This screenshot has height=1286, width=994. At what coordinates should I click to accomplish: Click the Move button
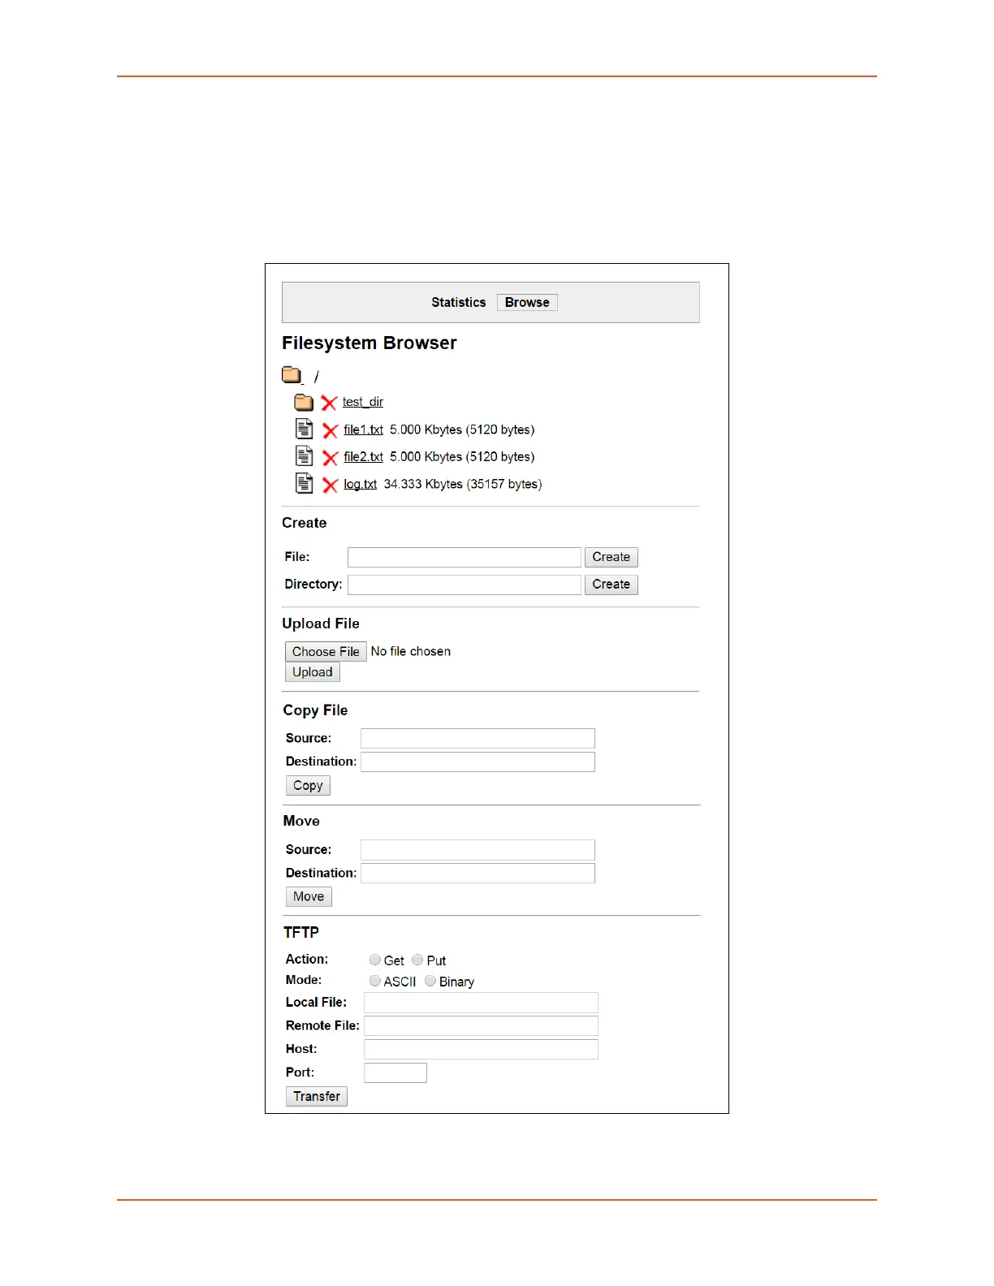point(309,896)
